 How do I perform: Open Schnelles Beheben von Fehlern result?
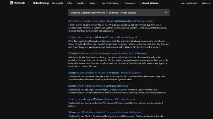108,53
